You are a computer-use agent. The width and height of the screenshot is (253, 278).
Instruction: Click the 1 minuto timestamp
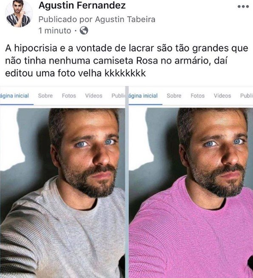pos(55,31)
